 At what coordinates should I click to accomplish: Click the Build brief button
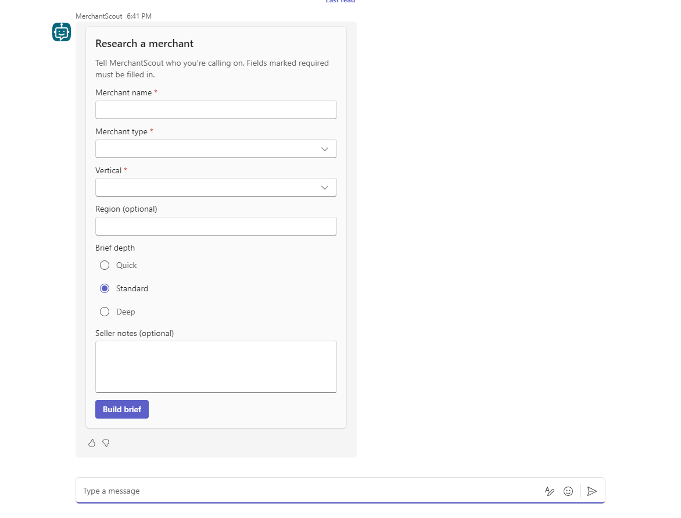pos(122,409)
